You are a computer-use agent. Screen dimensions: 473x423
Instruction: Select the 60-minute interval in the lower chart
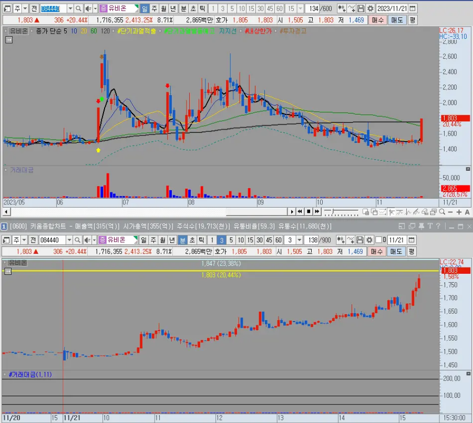click(279, 240)
